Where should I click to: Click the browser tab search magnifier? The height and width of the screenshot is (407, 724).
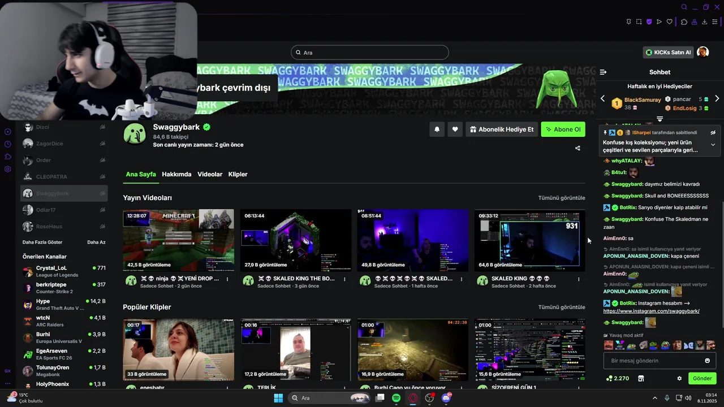684,7
